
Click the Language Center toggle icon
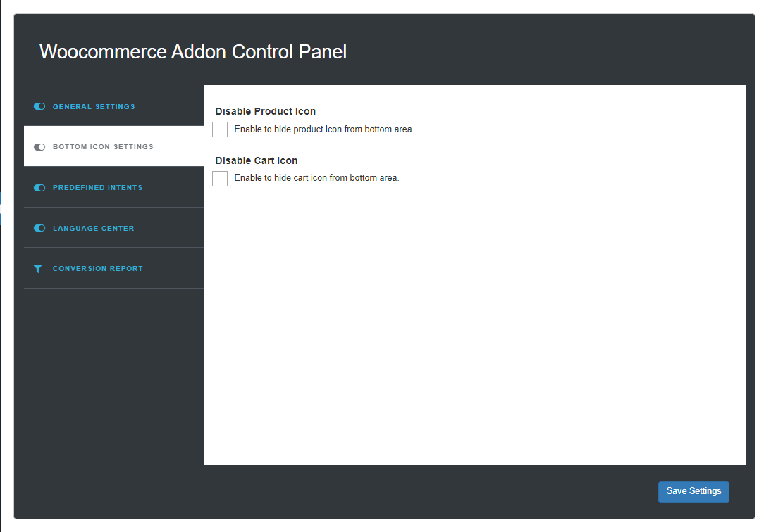(x=39, y=228)
